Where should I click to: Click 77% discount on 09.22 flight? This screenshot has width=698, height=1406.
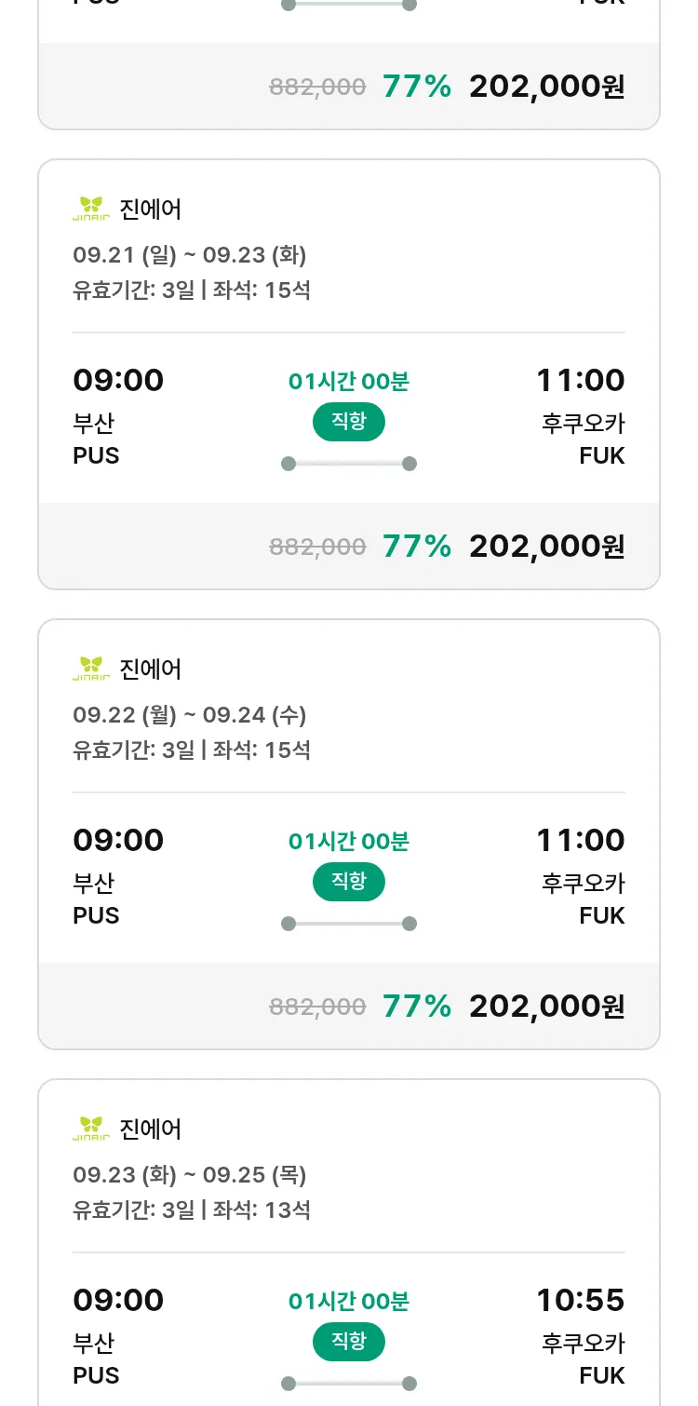click(416, 1007)
